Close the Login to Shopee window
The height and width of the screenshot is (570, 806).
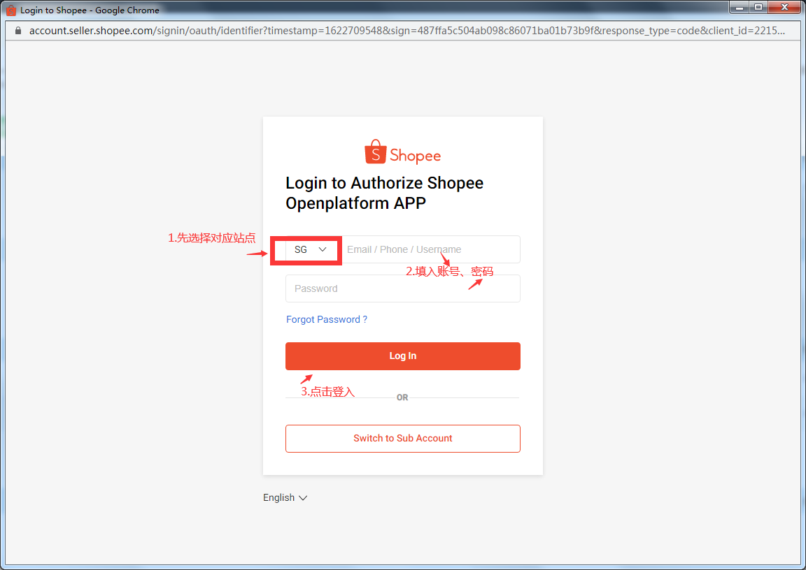point(784,8)
